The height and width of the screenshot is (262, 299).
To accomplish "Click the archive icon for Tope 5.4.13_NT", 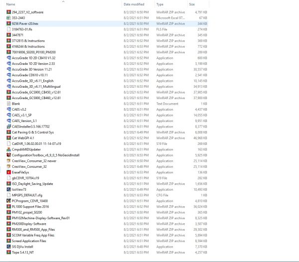I will [8, 252].
